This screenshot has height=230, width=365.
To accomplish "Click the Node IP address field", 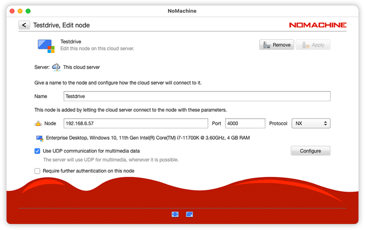I will click(x=135, y=123).
